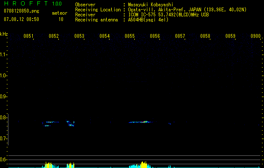The image size is (264, 168).
Task: Click the Receiving antenna label
Action: [x=97, y=20]
